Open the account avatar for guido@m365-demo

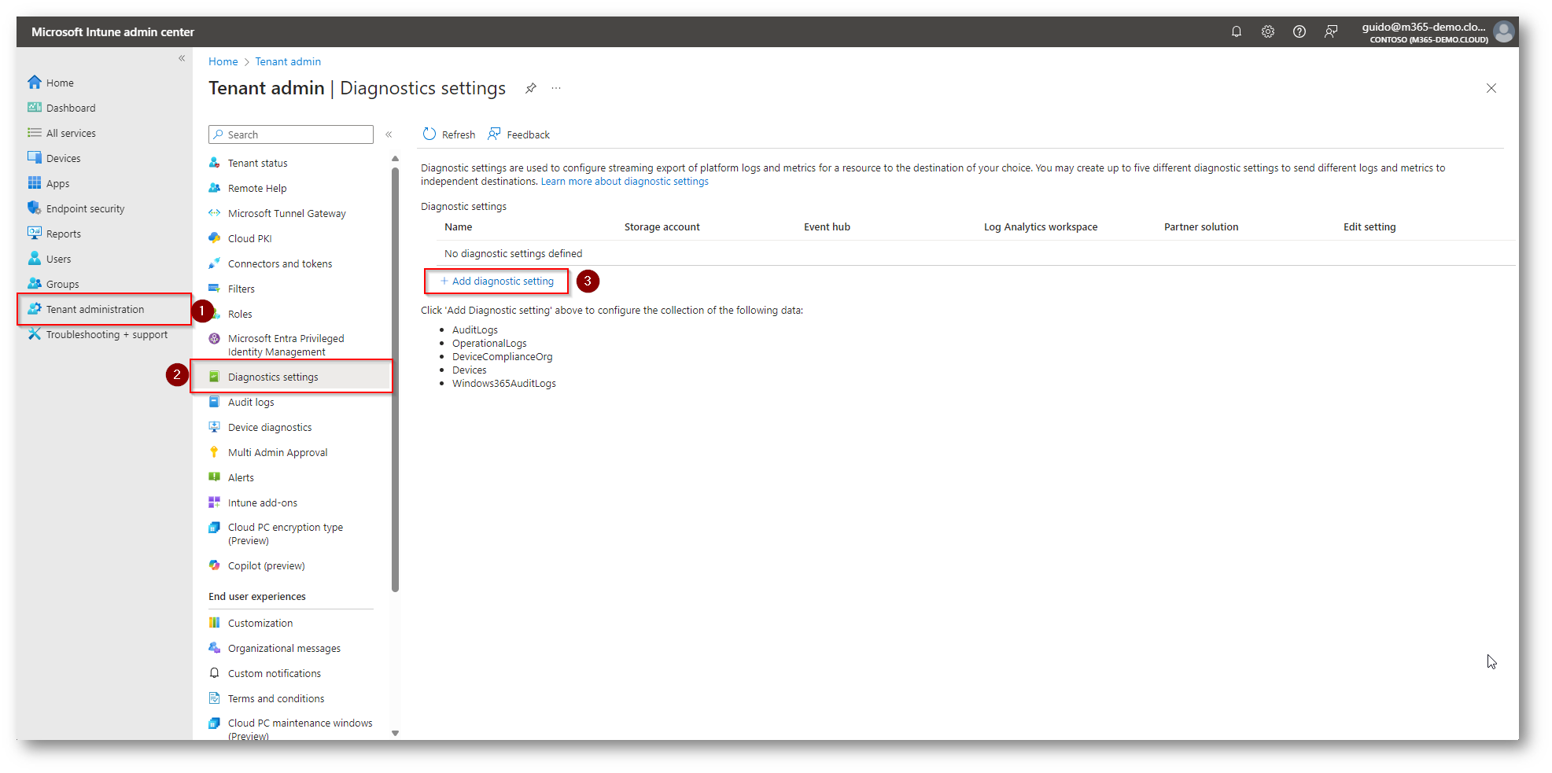coord(1504,31)
